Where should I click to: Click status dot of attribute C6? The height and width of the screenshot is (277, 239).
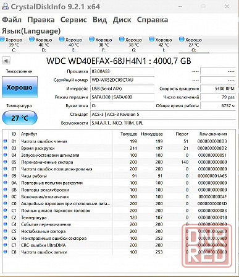(x=6, y=238)
